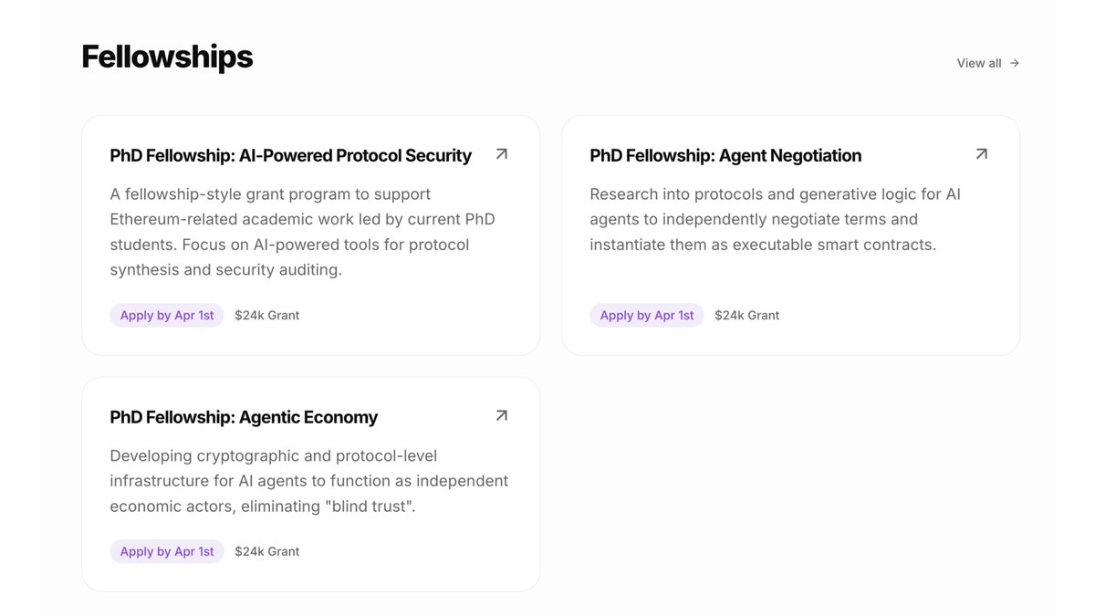Click the Agent Negotiation description paragraph
This screenshot has height=616, width=1095.
click(774, 220)
